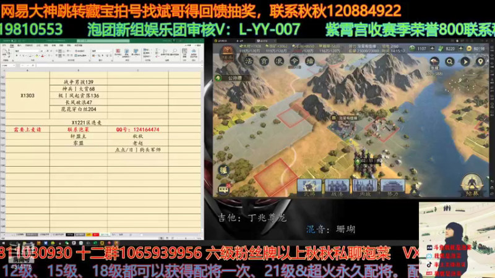Open the File tab in Excel
The image size is (495, 278).
click(4, 45)
